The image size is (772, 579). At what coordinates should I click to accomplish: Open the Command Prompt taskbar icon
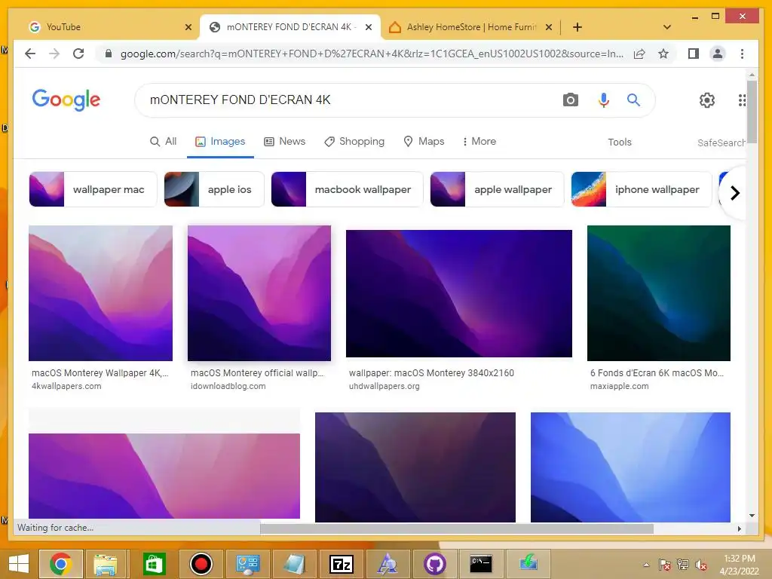pyautogui.click(x=480, y=564)
